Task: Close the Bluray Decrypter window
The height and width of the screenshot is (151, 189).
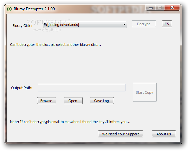Action: tap(172, 8)
